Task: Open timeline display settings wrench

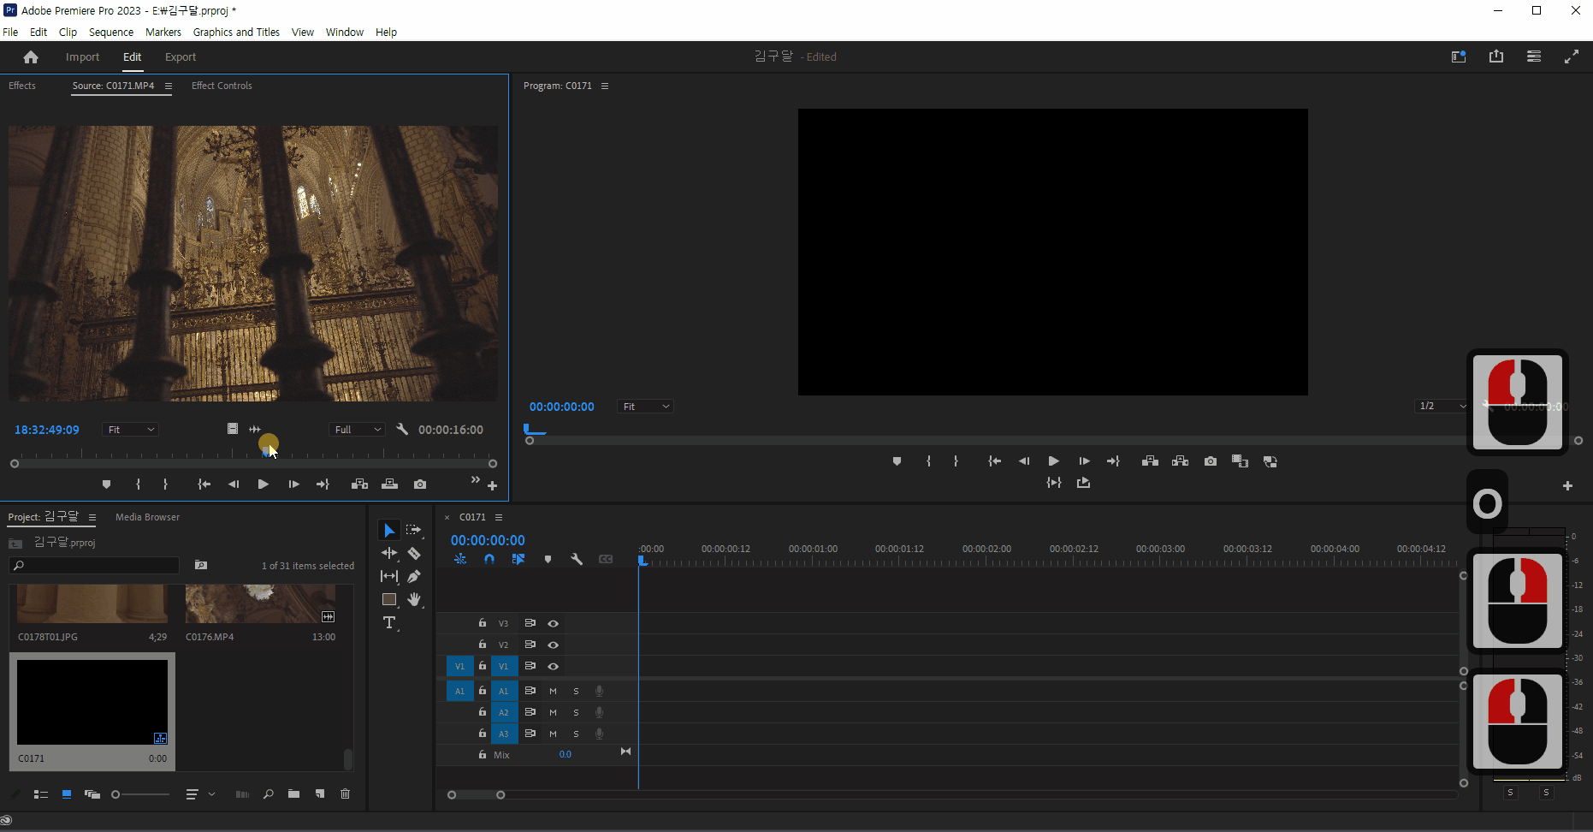Action: (x=577, y=559)
